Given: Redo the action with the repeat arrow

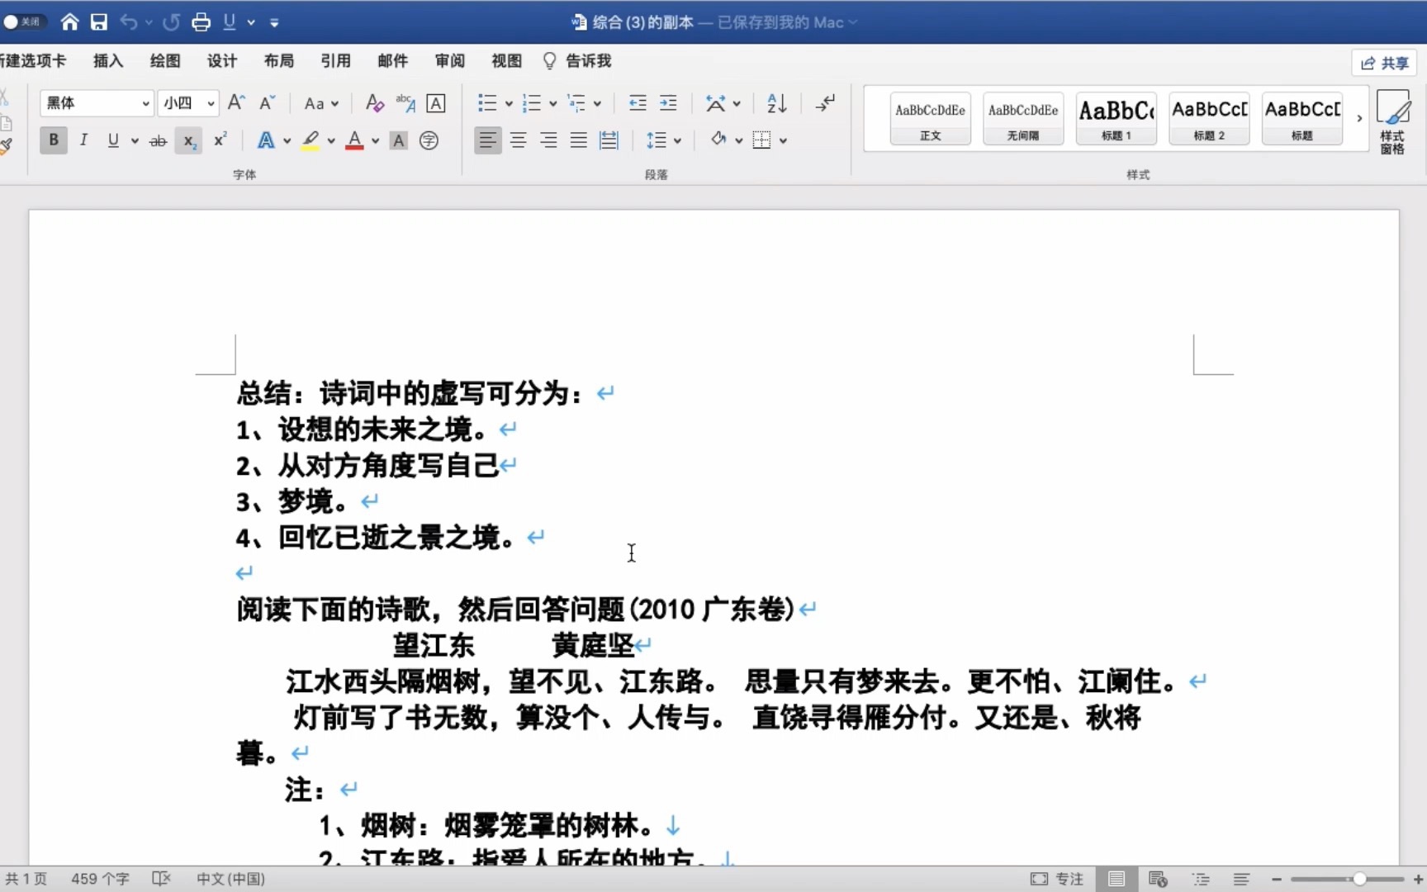Looking at the screenshot, I should point(171,22).
